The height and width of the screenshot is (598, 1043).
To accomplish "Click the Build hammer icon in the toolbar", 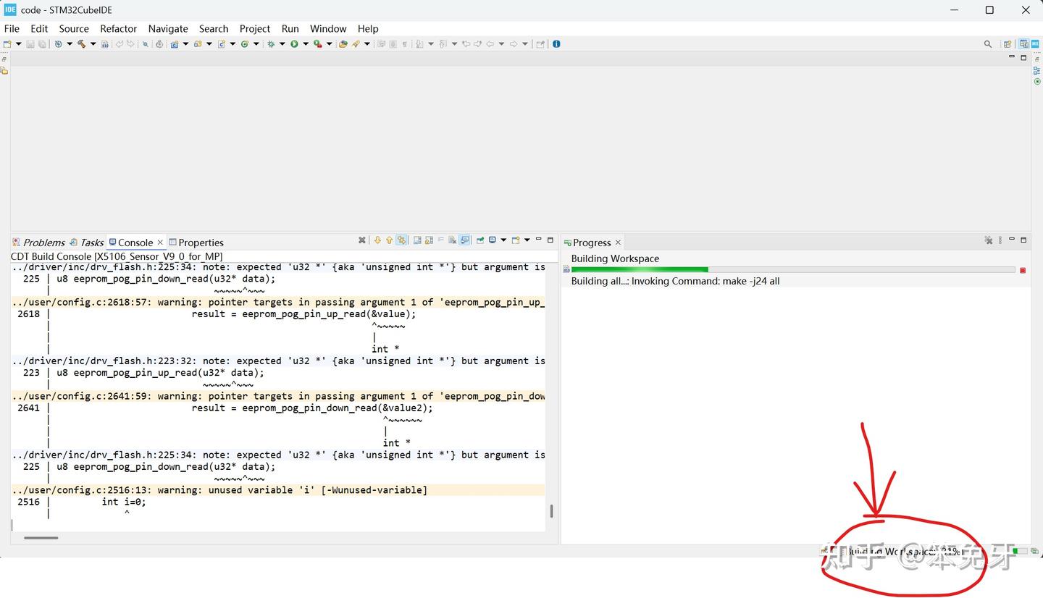I will [83, 43].
